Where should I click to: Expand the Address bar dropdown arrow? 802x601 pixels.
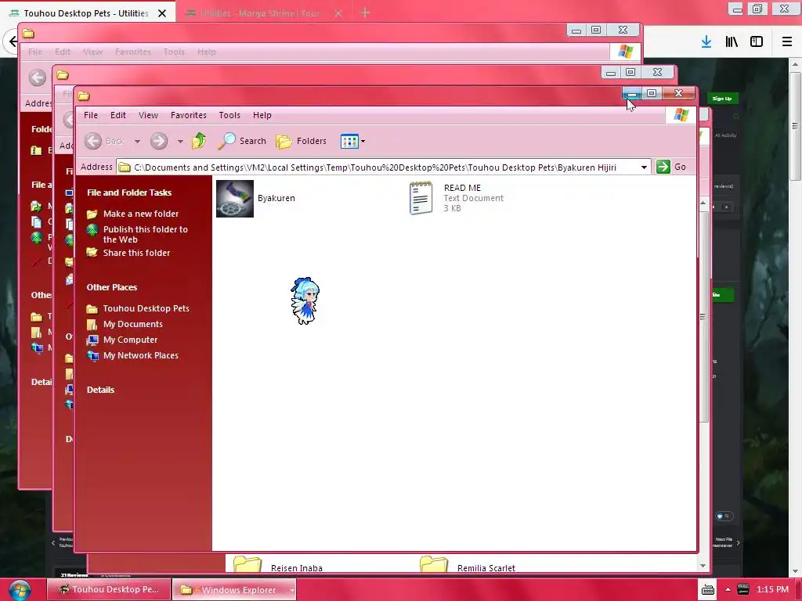click(x=644, y=167)
